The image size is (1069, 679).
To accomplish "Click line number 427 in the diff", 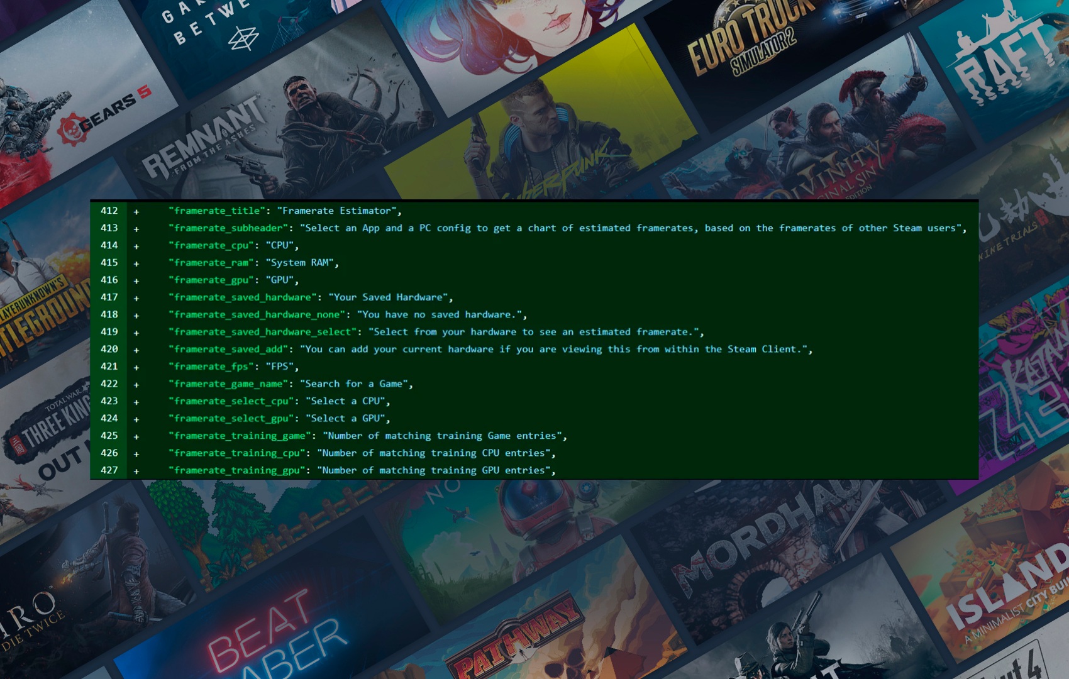I will (109, 470).
